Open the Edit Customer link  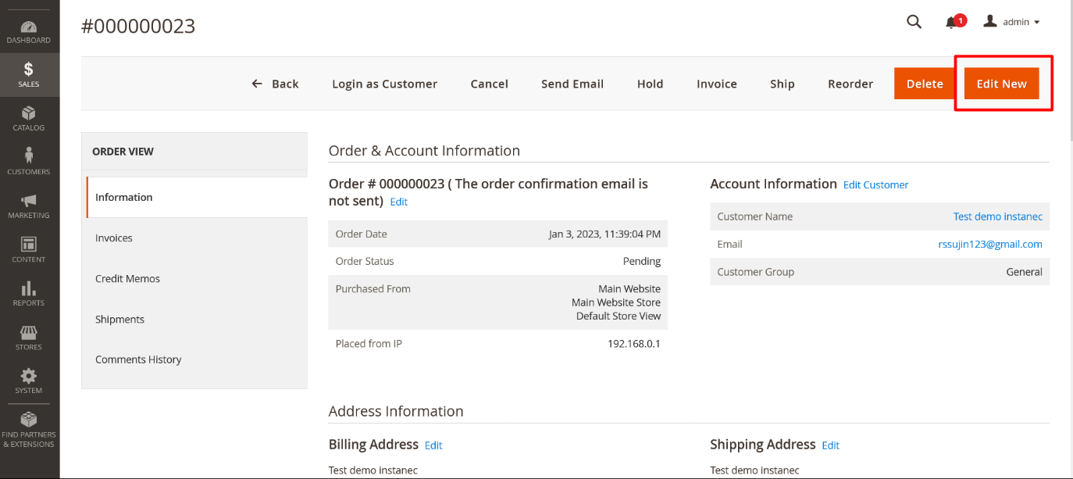click(x=875, y=185)
